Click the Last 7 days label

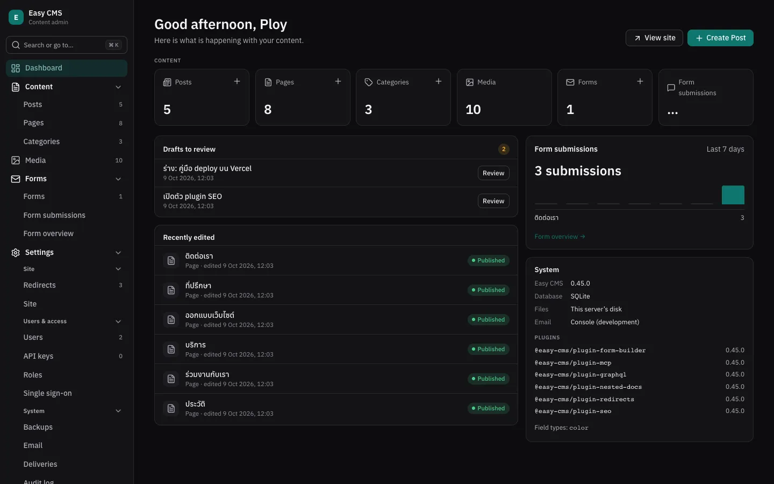725,149
